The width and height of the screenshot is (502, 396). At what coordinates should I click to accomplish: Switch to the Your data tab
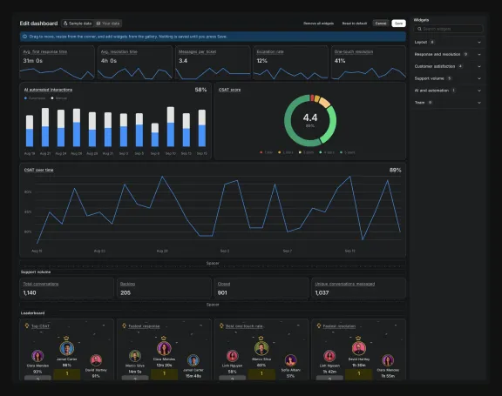pos(107,23)
